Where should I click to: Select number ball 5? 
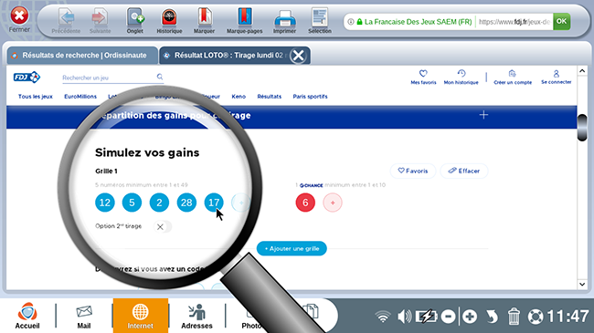point(132,203)
